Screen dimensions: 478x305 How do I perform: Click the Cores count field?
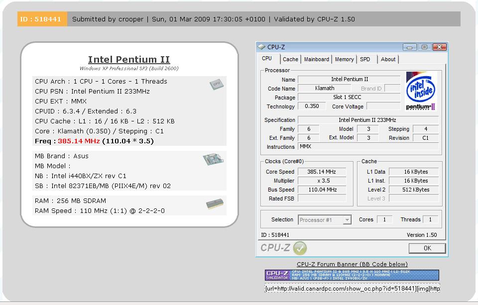(384, 219)
